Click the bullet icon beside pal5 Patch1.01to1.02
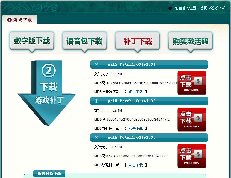 click(x=96, y=101)
